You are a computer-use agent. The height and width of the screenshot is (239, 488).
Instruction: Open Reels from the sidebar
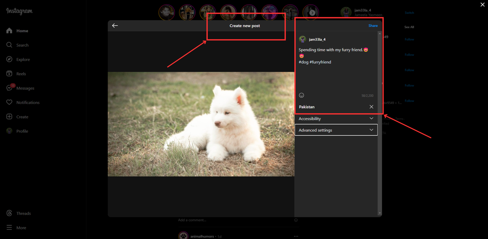[x=16, y=74]
